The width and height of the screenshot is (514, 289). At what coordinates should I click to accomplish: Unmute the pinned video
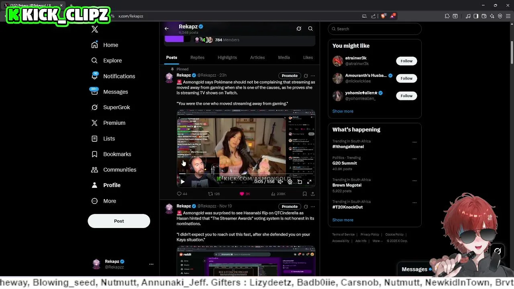coord(280,182)
